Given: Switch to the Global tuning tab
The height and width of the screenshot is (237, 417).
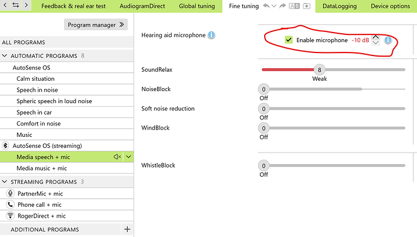Looking at the screenshot, I should (x=197, y=6).
